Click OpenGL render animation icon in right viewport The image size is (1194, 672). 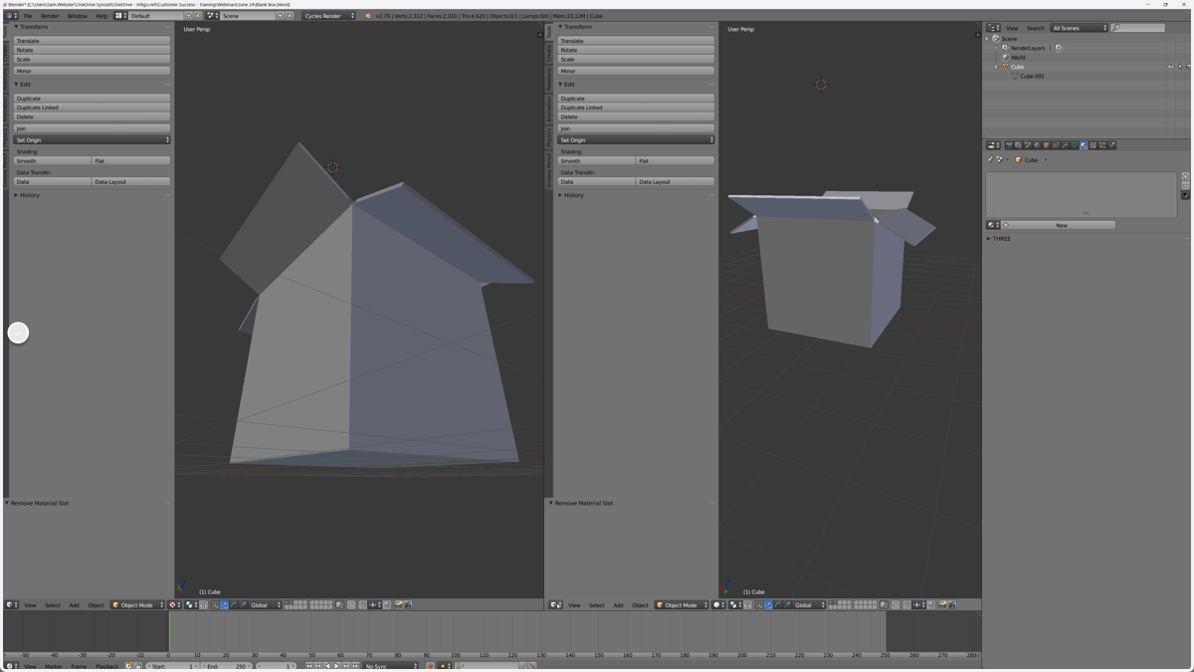[x=951, y=604]
